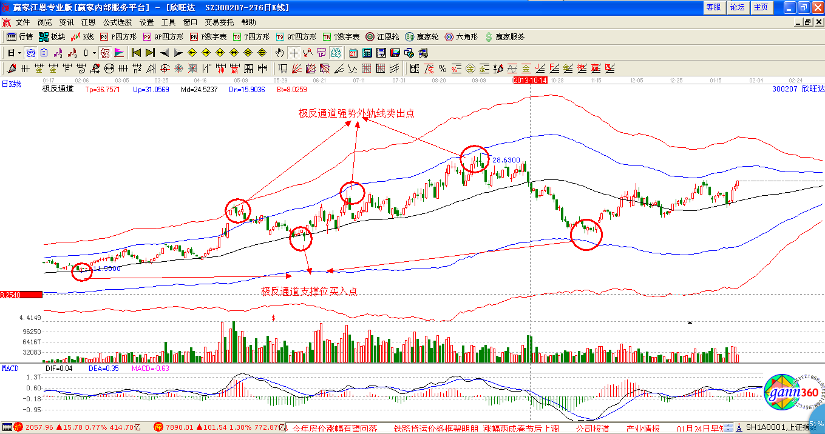Screen dimensions: 825x434
Task: Select the hand pan tool
Action: [x=280, y=53]
